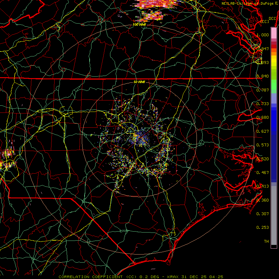Select the 0.733 scale value
The width and height of the screenshot is (279, 279).
[x=263, y=104]
